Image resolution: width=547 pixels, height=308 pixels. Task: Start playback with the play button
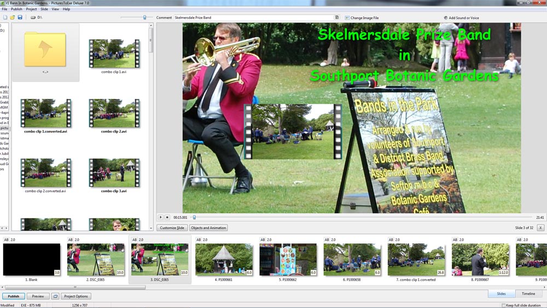coord(160,217)
